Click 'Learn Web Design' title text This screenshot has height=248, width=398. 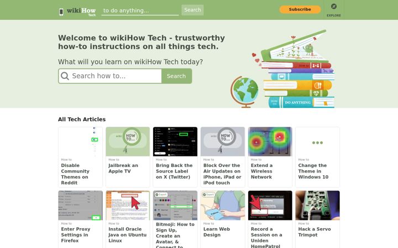[x=217, y=232]
